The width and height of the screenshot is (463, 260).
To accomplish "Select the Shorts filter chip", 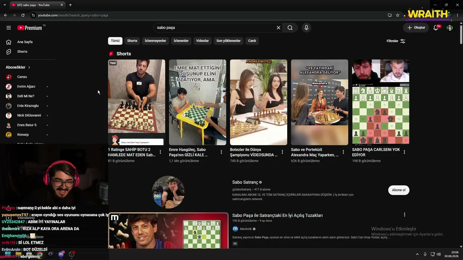I will (x=132, y=41).
